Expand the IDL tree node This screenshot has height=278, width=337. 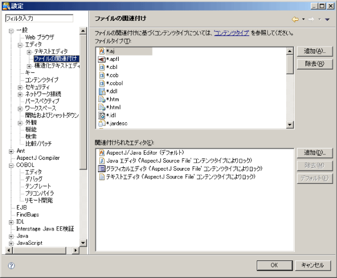click(x=11, y=222)
